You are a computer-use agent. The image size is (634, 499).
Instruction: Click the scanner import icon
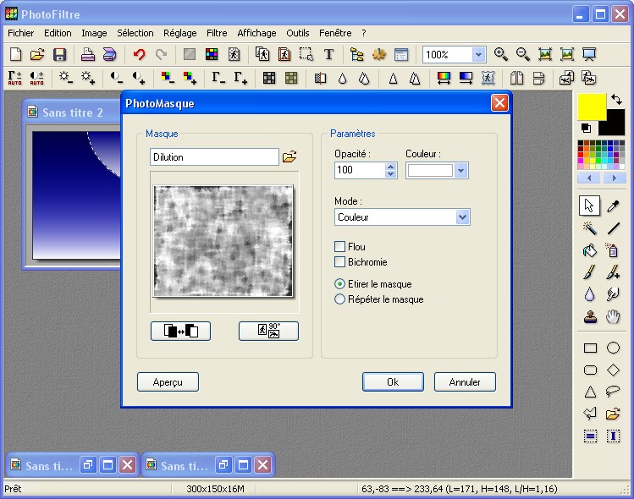[109, 54]
